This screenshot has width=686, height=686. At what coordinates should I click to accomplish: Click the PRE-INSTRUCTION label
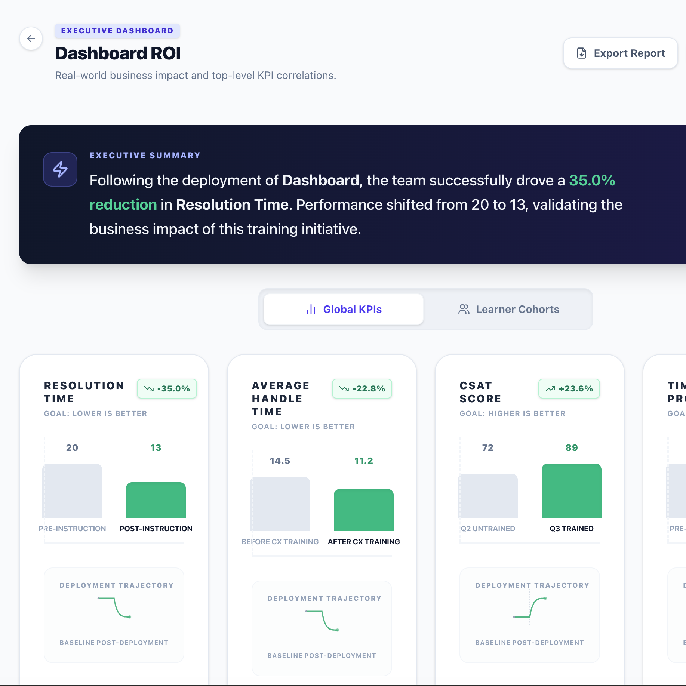pos(72,529)
